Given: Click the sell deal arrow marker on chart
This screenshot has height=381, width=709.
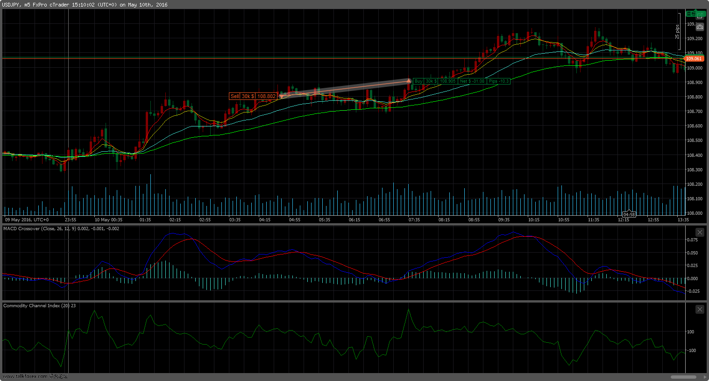Looking at the screenshot, I should click(x=281, y=96).
